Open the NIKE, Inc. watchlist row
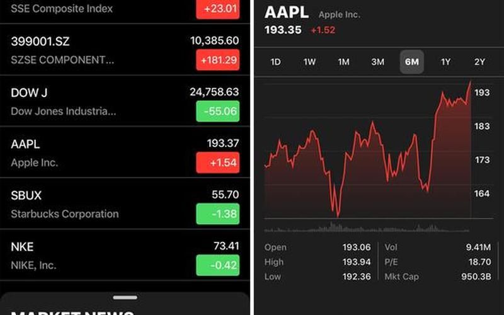 click(125, 255)
